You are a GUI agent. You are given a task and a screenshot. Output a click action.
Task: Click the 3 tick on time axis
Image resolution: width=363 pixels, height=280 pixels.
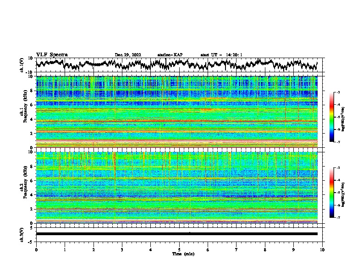point(122,250)
